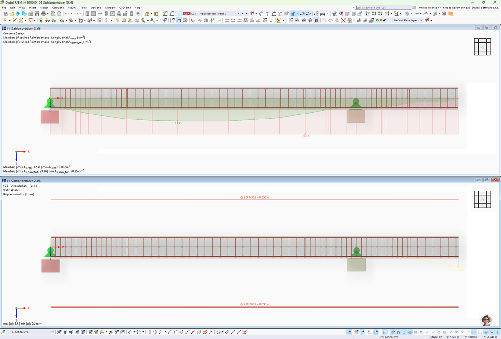Click the view in -Y direction icon
This screenshot has width=501, height=339.
pyautogui.click(x=374, y=13)
